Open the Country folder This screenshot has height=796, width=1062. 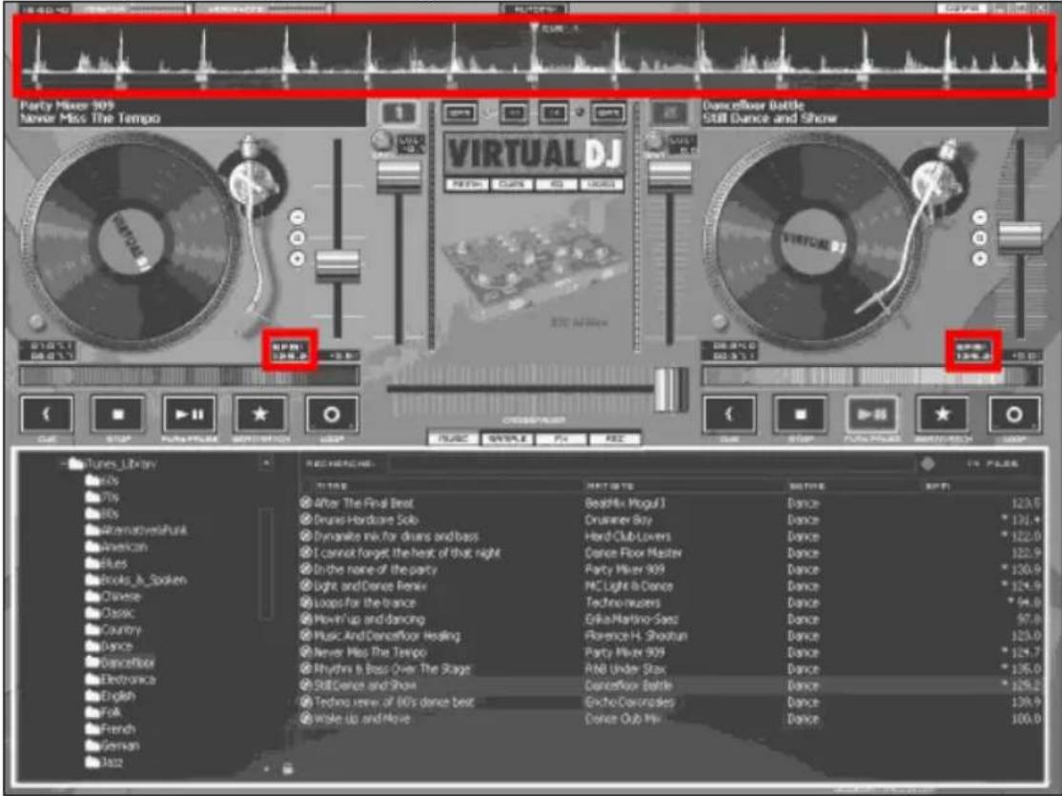pyautogui.click(x=113, y=629)
